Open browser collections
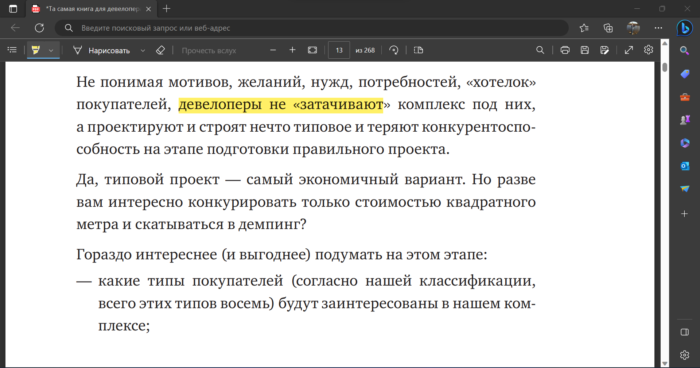 tap(608, 28)
